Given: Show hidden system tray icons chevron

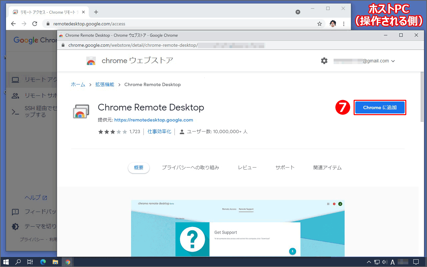Looking at the screenshot, I should 369,262.
